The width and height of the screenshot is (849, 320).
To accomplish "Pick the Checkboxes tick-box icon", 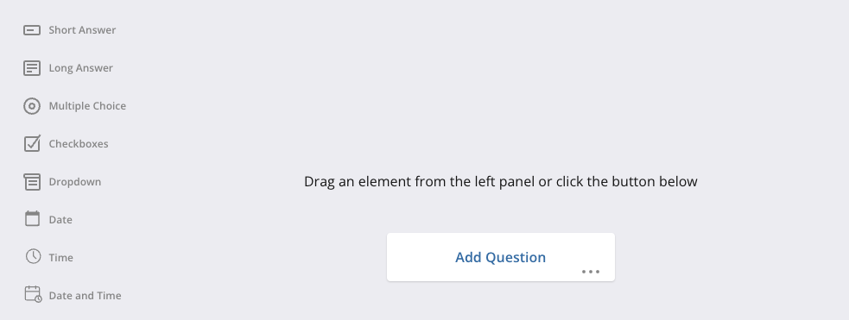I will (33, 143).
